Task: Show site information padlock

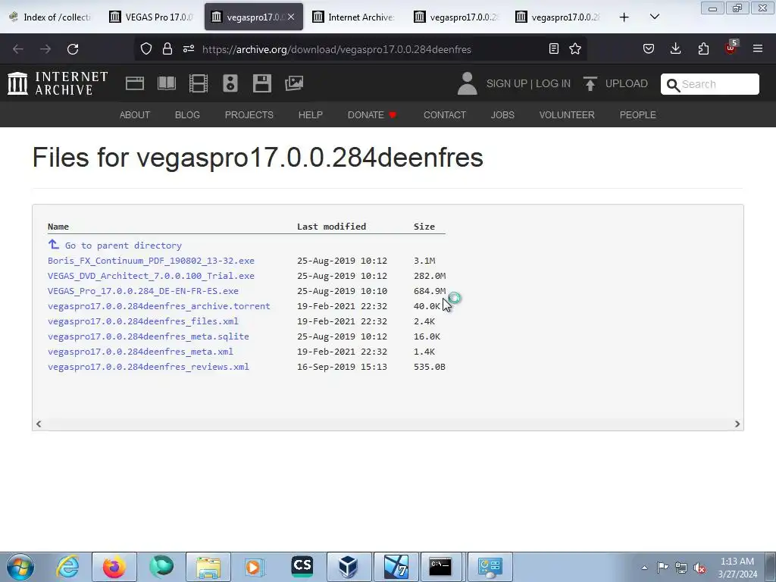Action: pos(167,49)
